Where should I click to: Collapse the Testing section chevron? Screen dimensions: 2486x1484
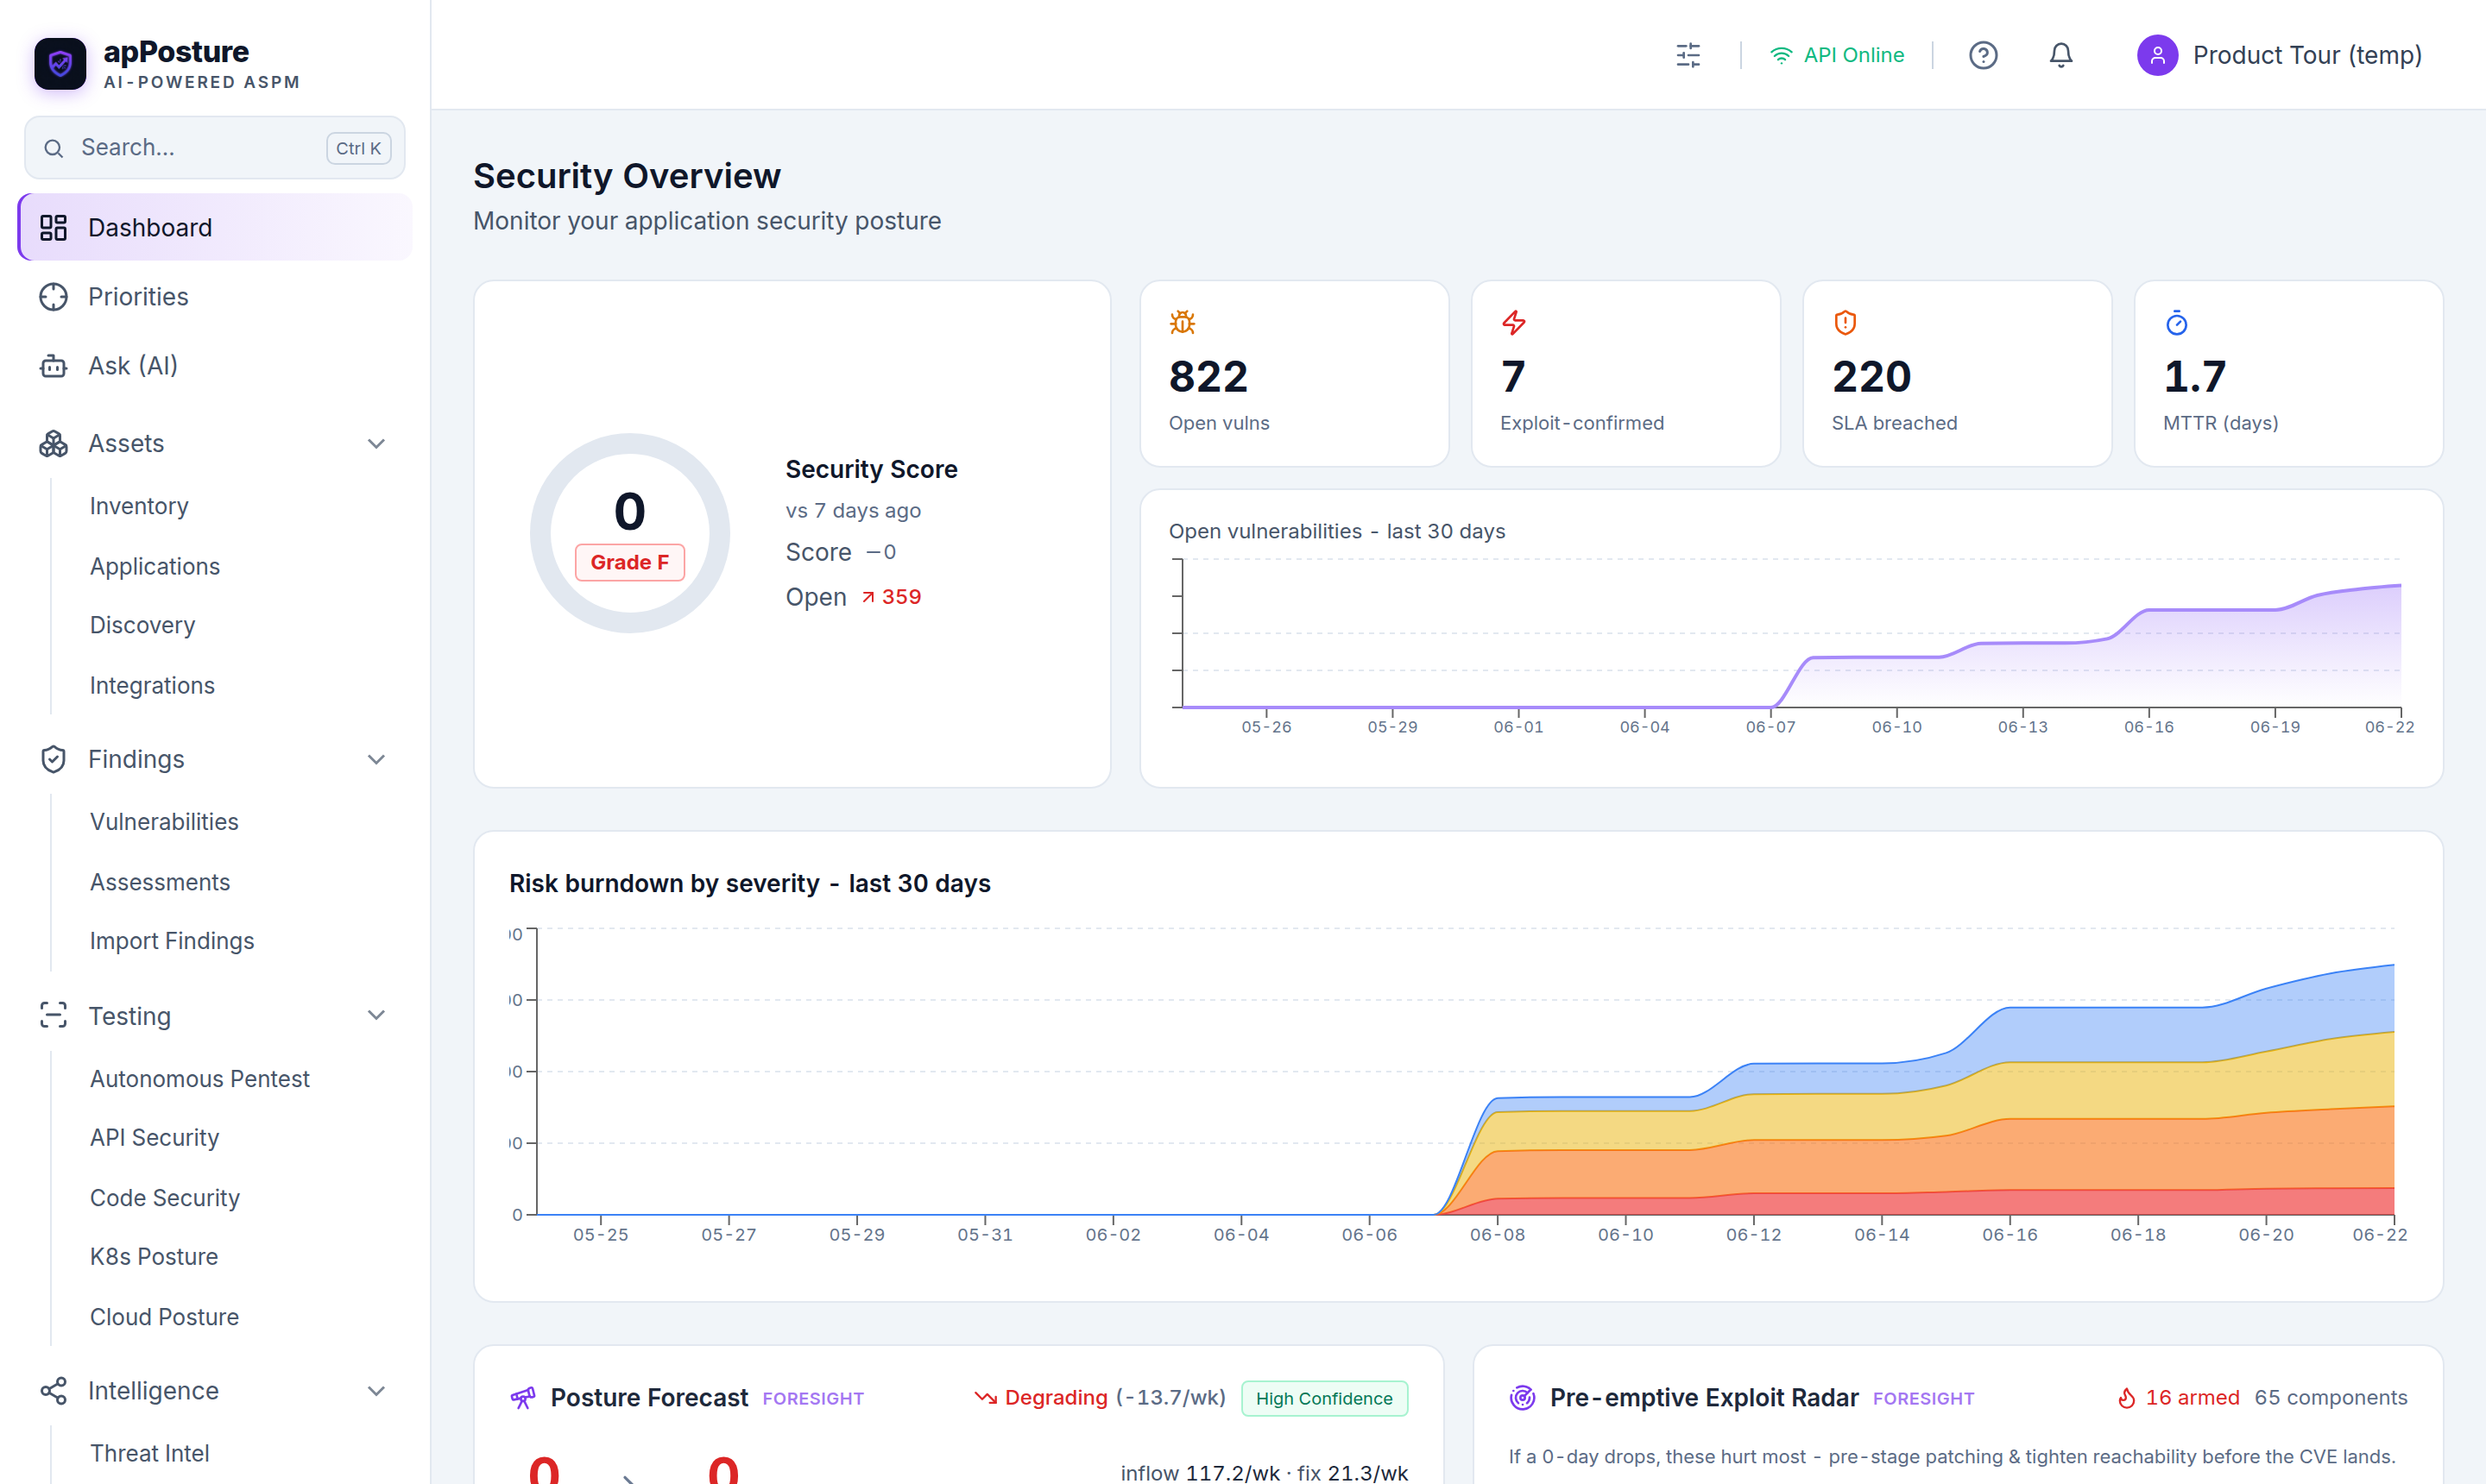click(376, 1016)
